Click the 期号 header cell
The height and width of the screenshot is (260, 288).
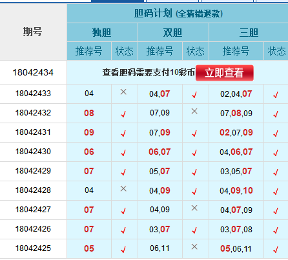33,32
